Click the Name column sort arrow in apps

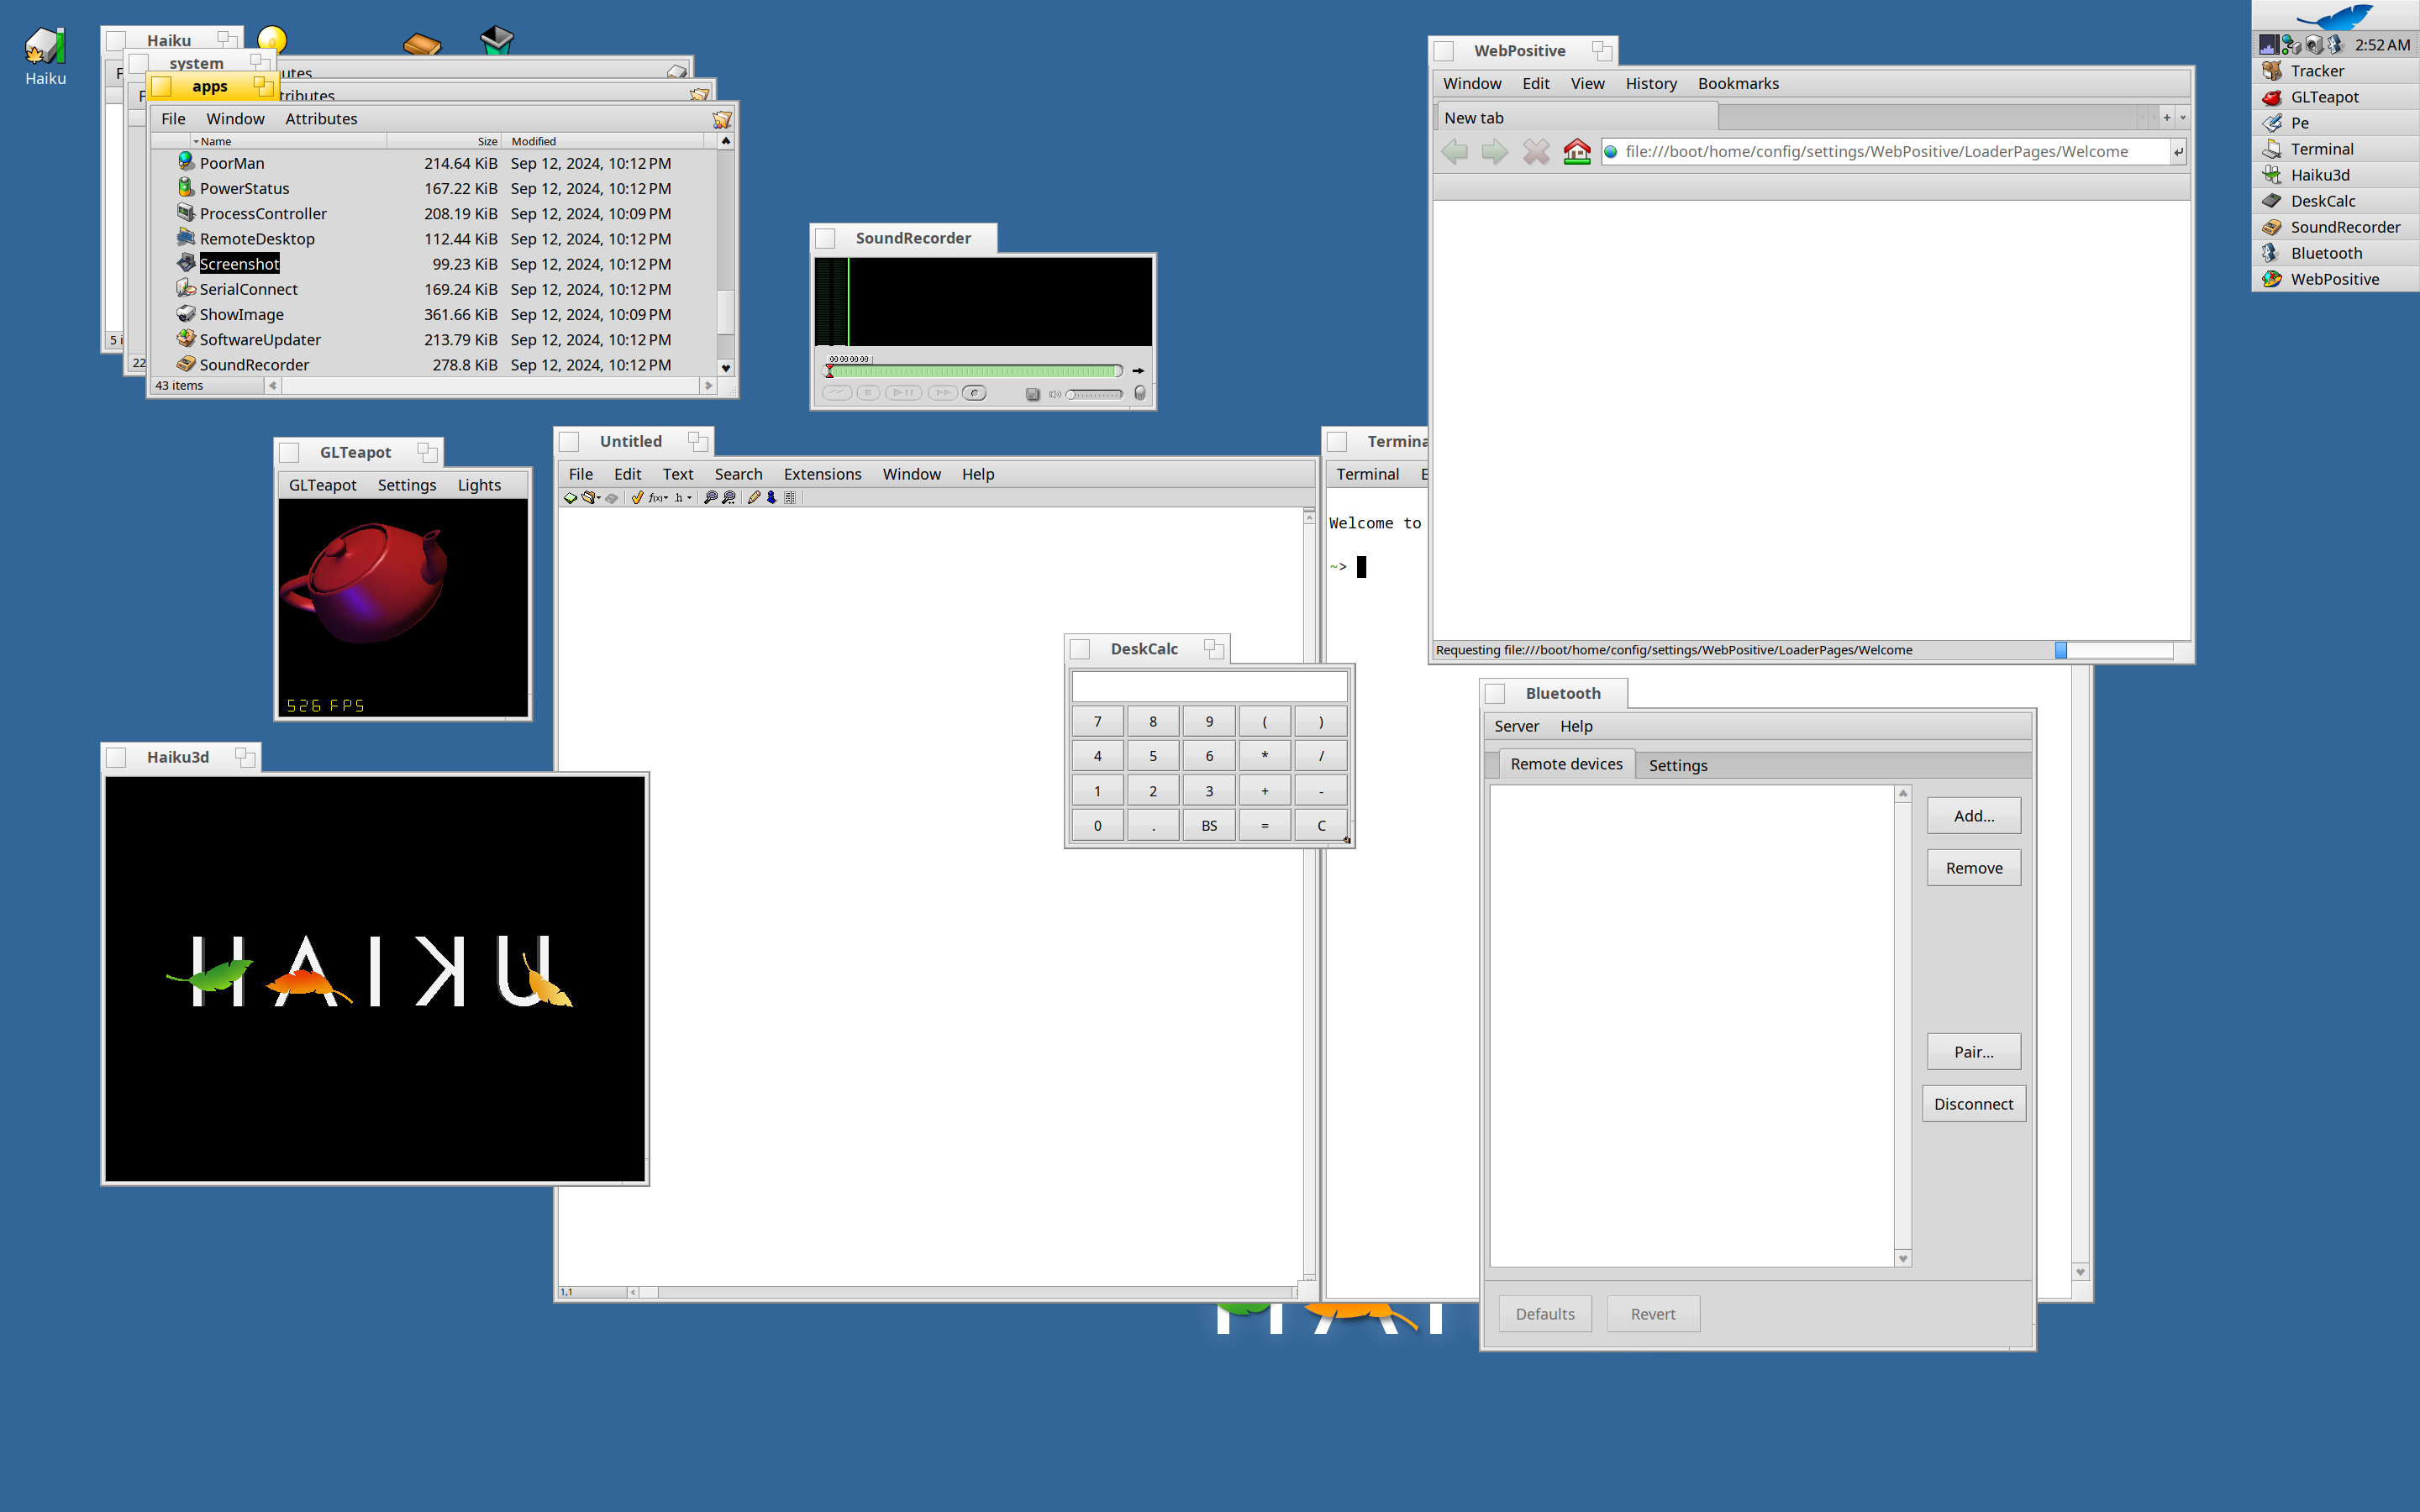(196, 142)
